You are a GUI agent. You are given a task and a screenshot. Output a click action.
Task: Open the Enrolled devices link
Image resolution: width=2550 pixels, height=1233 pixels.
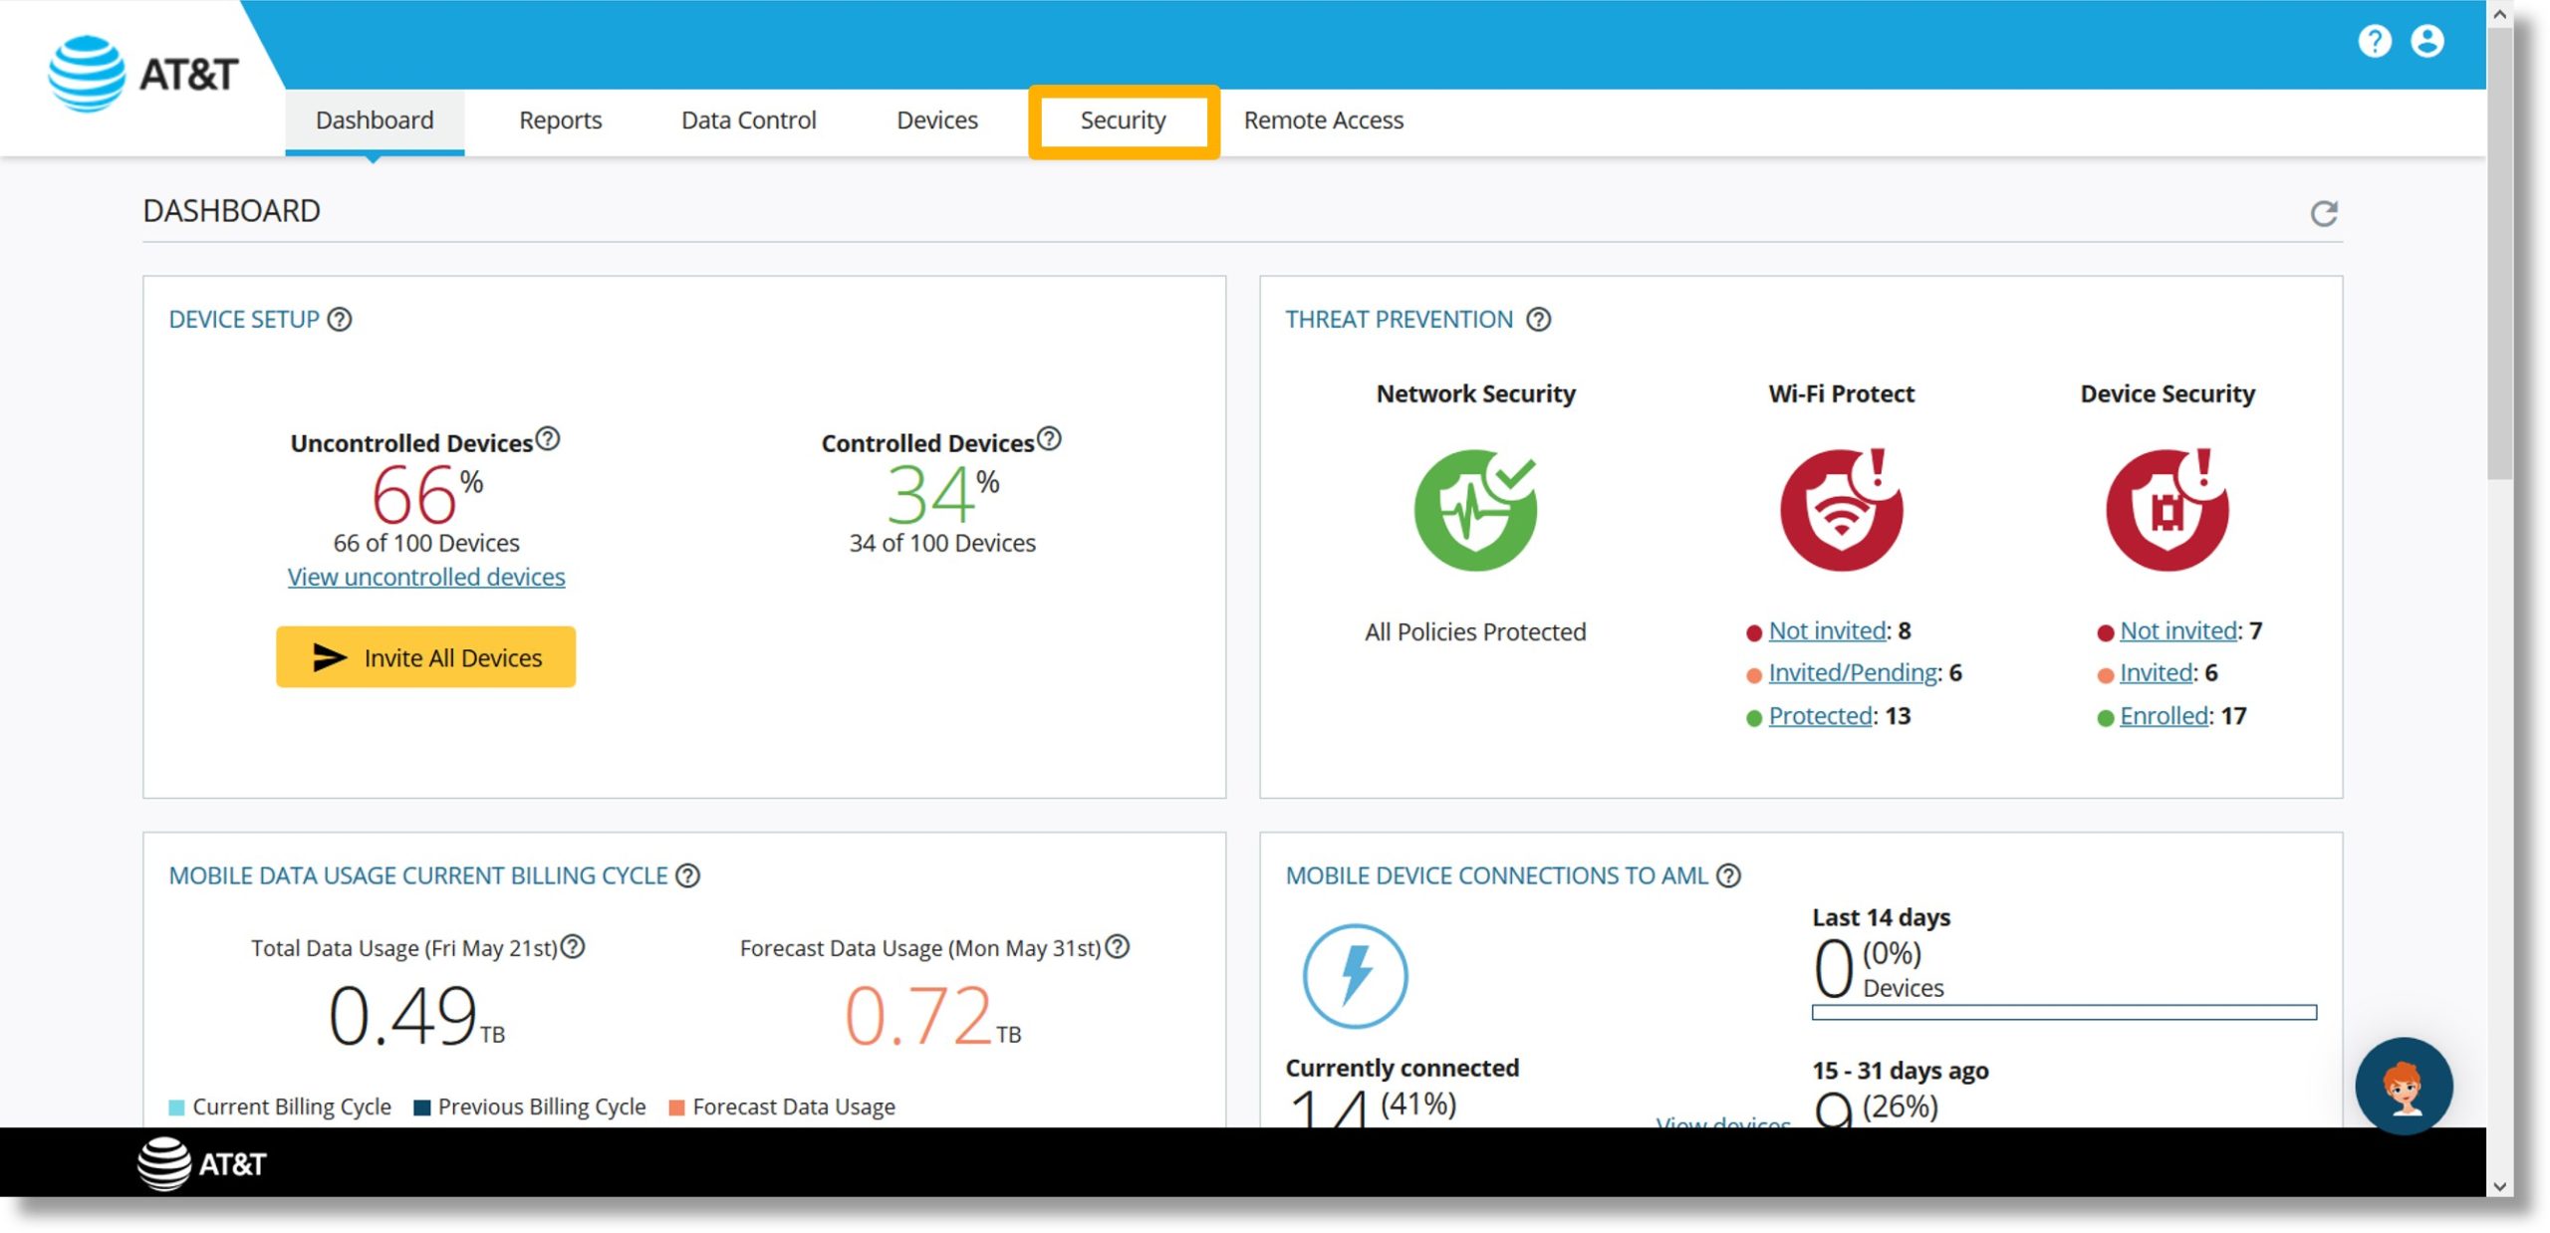(2165, 716)
